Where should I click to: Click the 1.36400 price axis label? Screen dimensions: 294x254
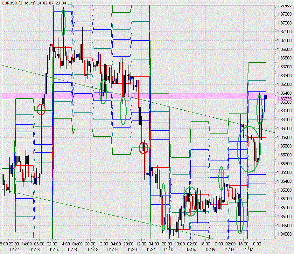click(x=284, y=93)
